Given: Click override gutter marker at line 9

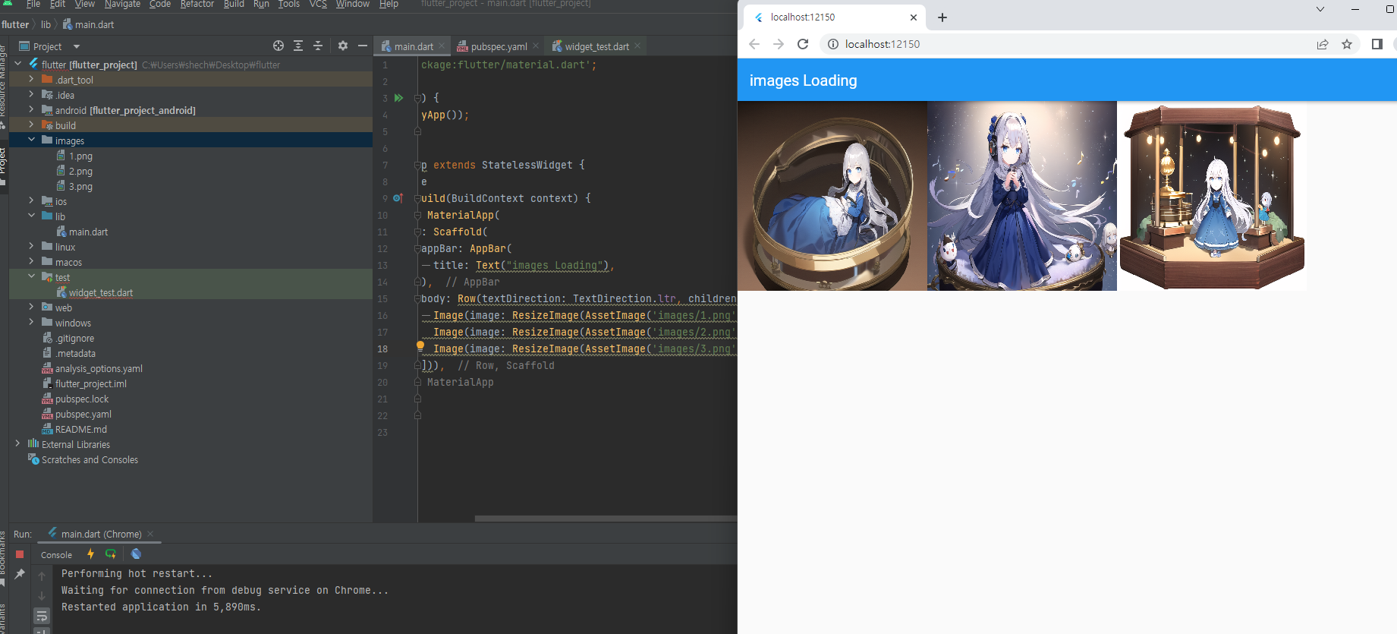Looking at the screenshot, I should tap(398, 198).
